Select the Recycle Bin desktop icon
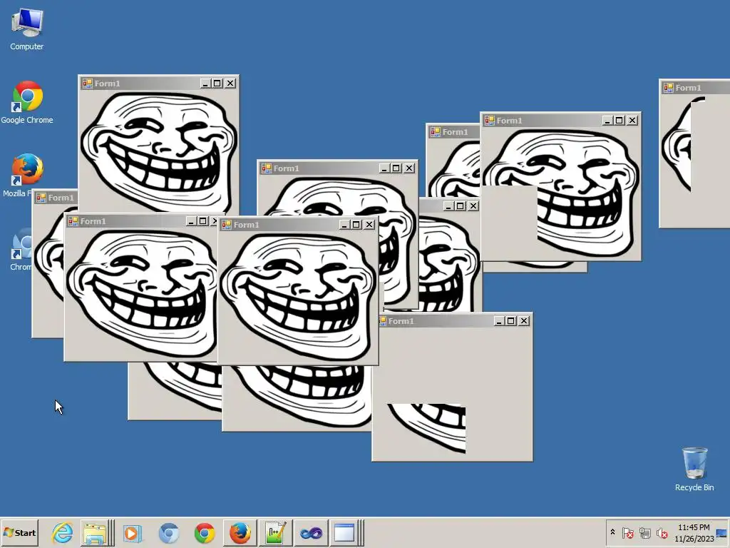This screenshot has width=730, height=548. 694,469
